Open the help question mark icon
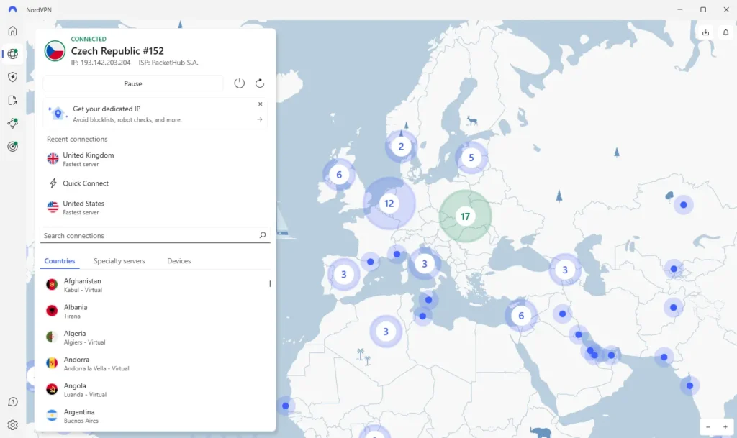Viewport: 737px width, 438px height. coord(12,402)
